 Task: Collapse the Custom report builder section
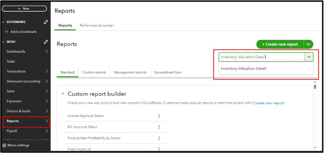[63, 94]
